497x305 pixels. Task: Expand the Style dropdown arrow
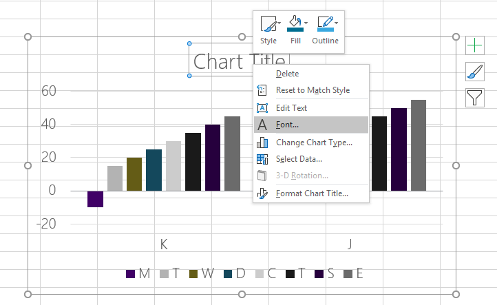click(279, 23)
